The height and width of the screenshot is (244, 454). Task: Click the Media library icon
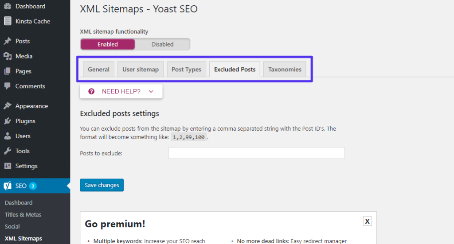[8, 56]
